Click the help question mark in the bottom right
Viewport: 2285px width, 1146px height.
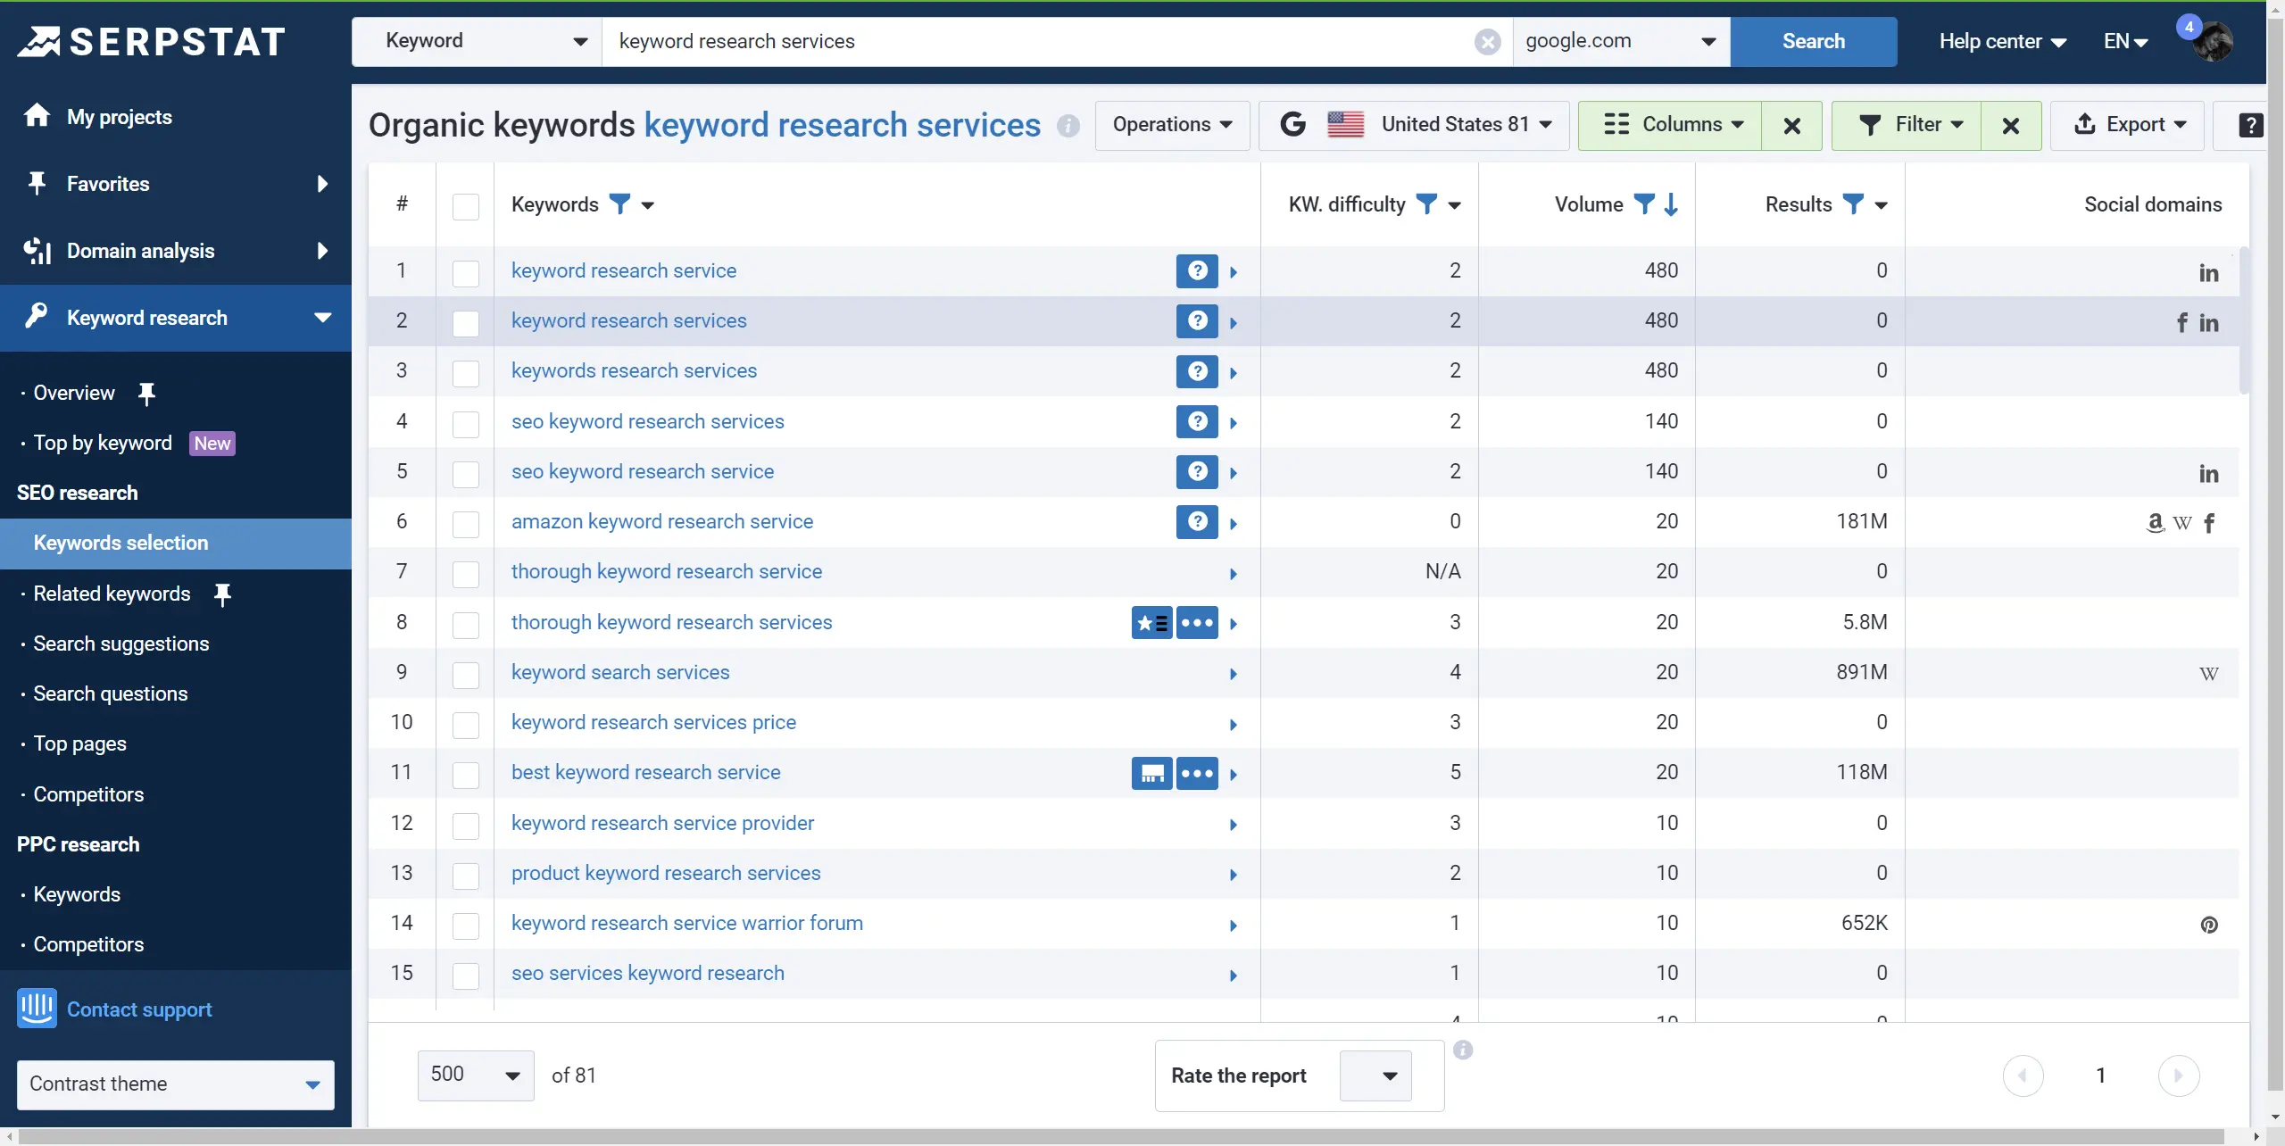[x=2249, y=125]
